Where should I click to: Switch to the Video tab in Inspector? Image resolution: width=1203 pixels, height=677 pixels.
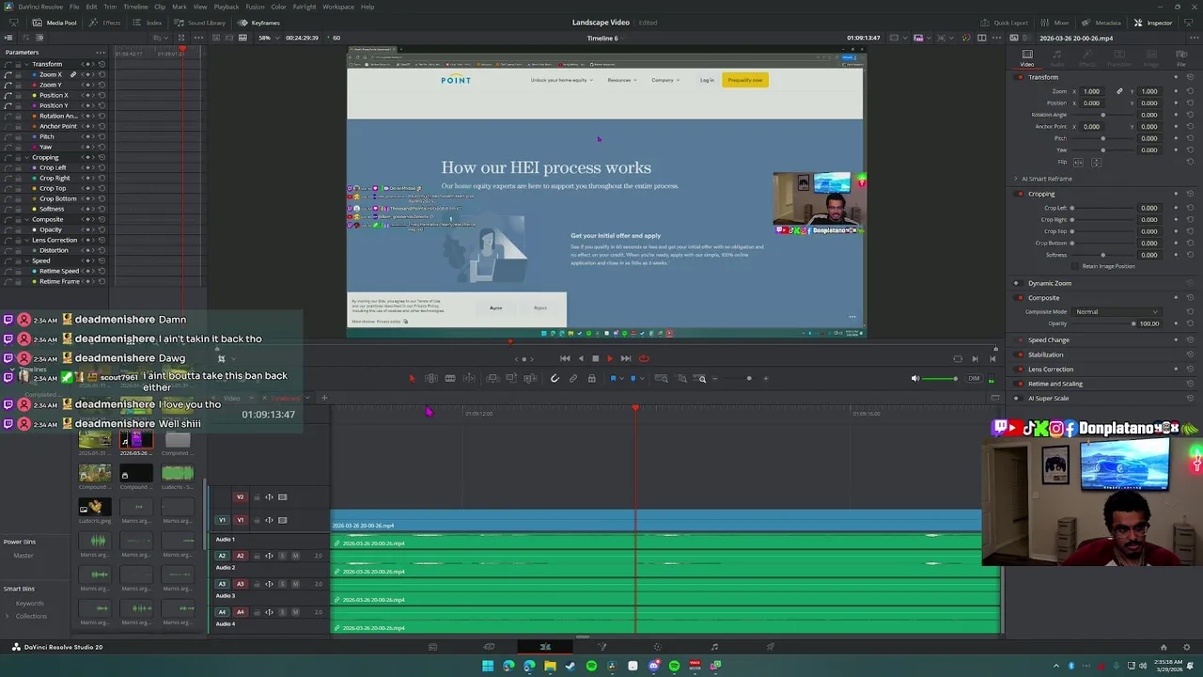[1027, 58]
